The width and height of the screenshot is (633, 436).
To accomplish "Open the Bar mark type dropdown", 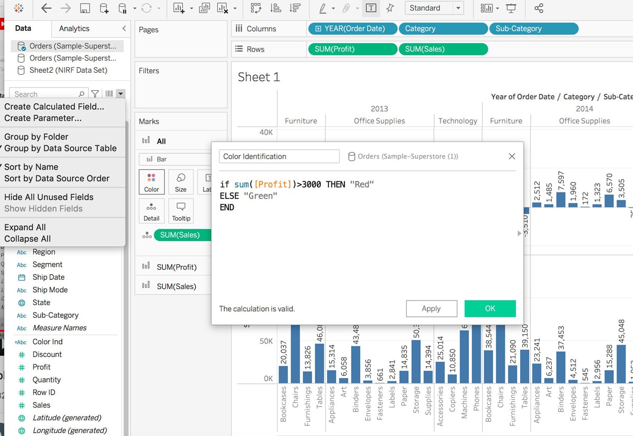I will 174,159.
